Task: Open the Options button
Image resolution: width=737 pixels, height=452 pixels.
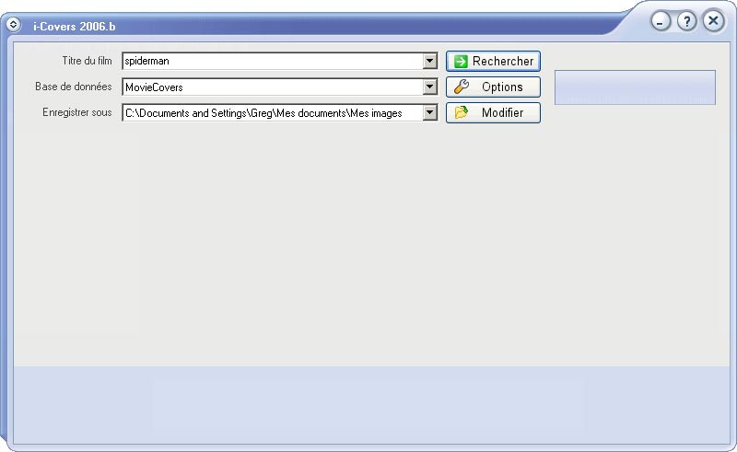Action: coord(493,87)
